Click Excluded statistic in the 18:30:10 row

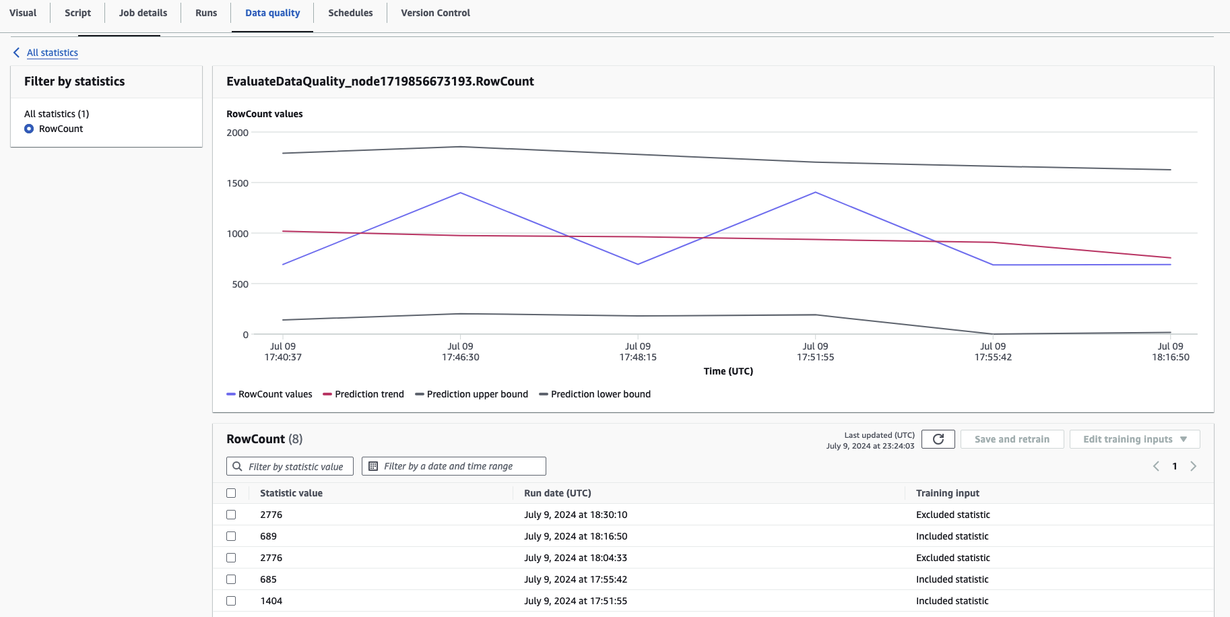(953, 515)
